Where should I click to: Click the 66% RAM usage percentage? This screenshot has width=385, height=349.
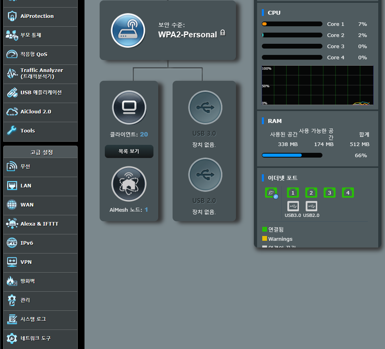(x=361, y=155)
